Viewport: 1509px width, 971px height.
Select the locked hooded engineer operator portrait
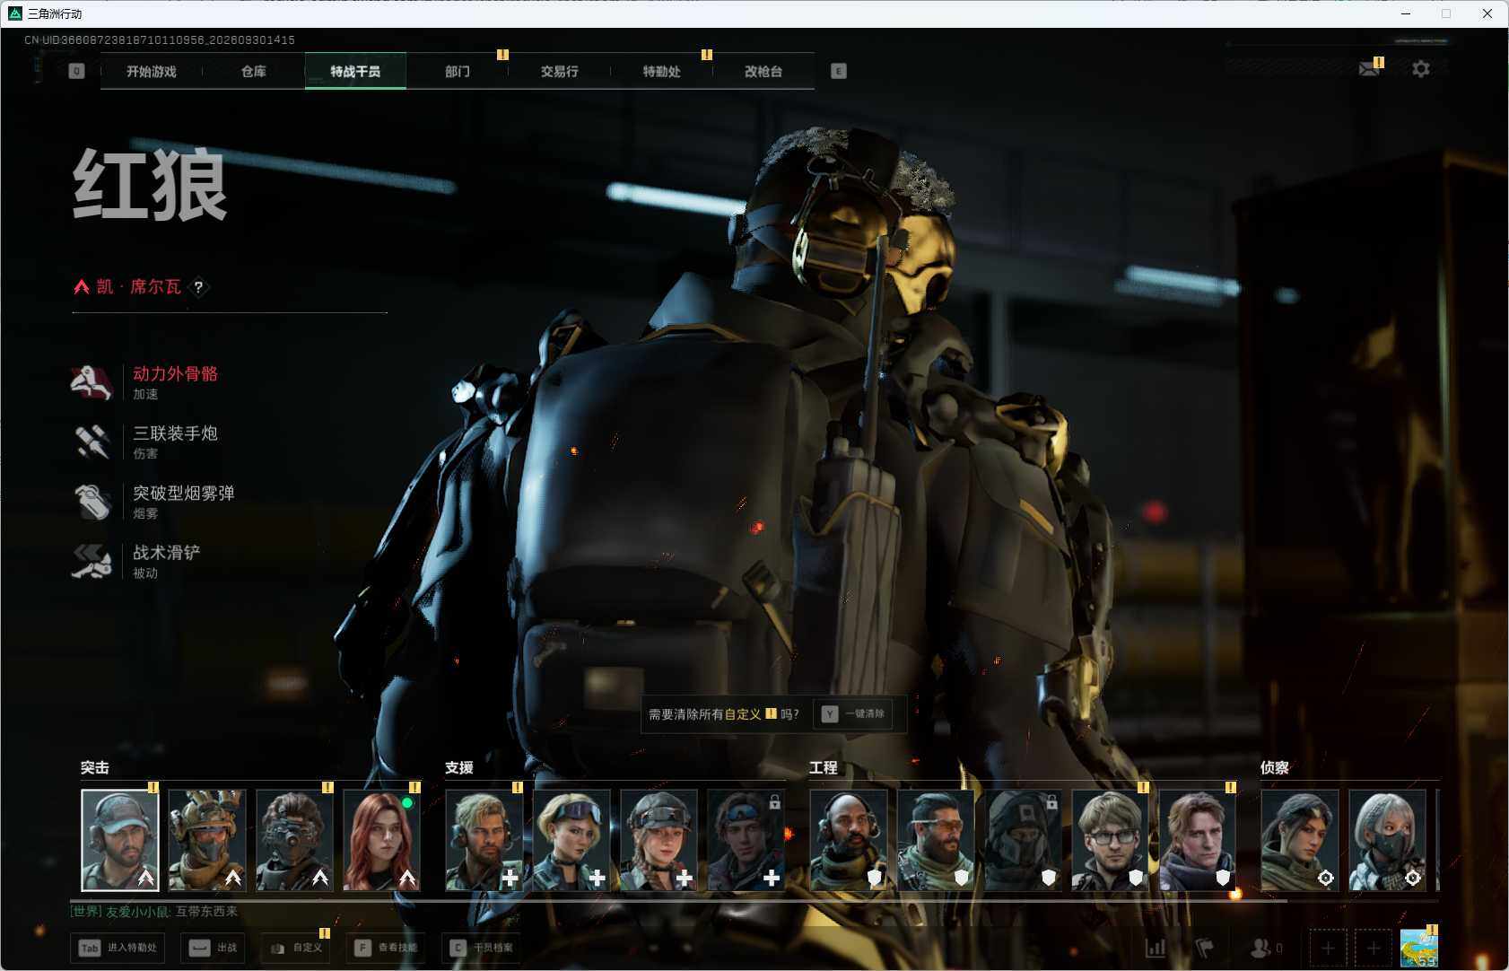[1024, 840]
